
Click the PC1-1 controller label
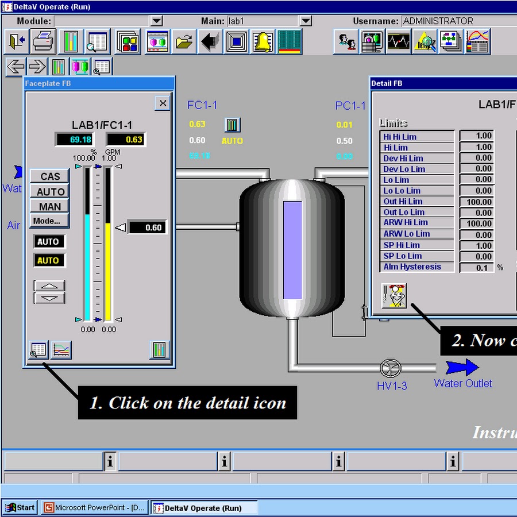pos(350,106)
